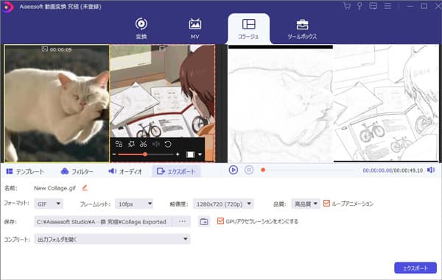
Task: Open the feedback chat icon
Action: [x=373, y=6]
